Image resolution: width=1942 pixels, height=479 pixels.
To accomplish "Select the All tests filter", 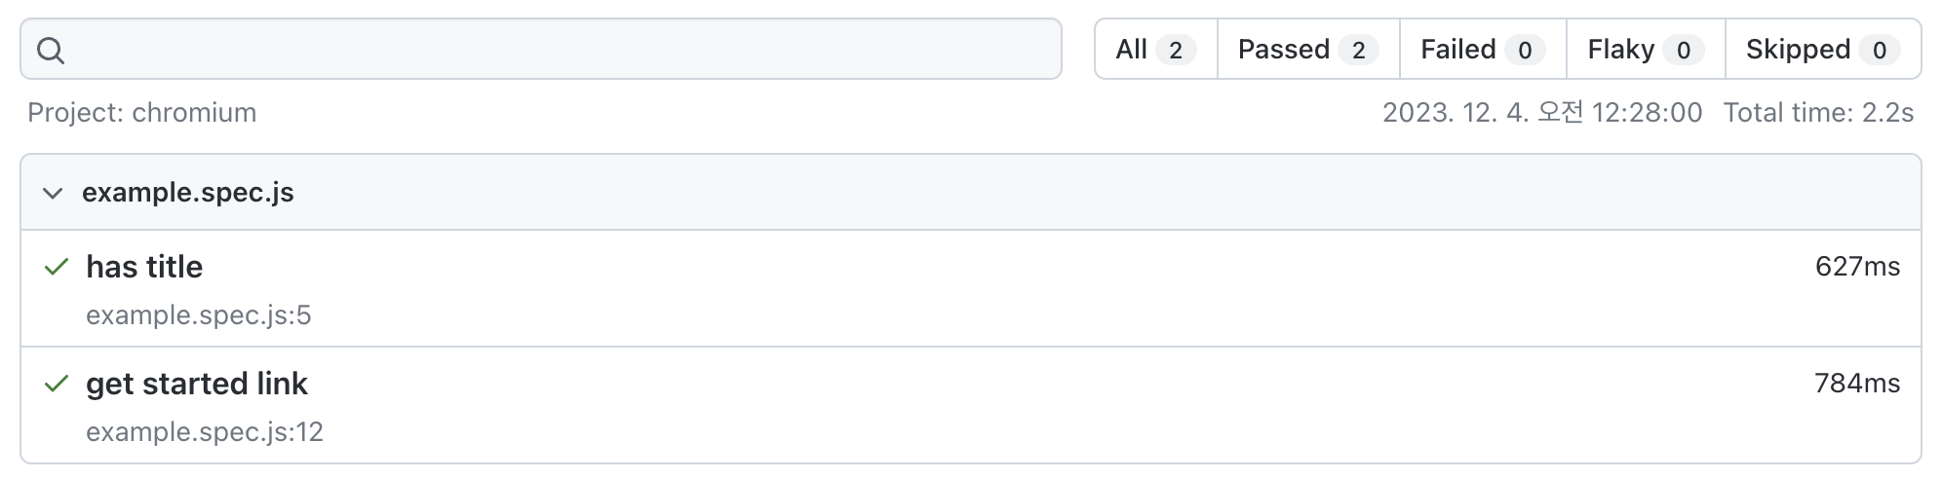I will [x=1155, y=50].
